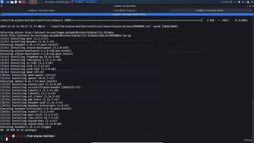254x143 pixels.
Task: Close the third root@kali terminal tab
Action: (250, 10)
